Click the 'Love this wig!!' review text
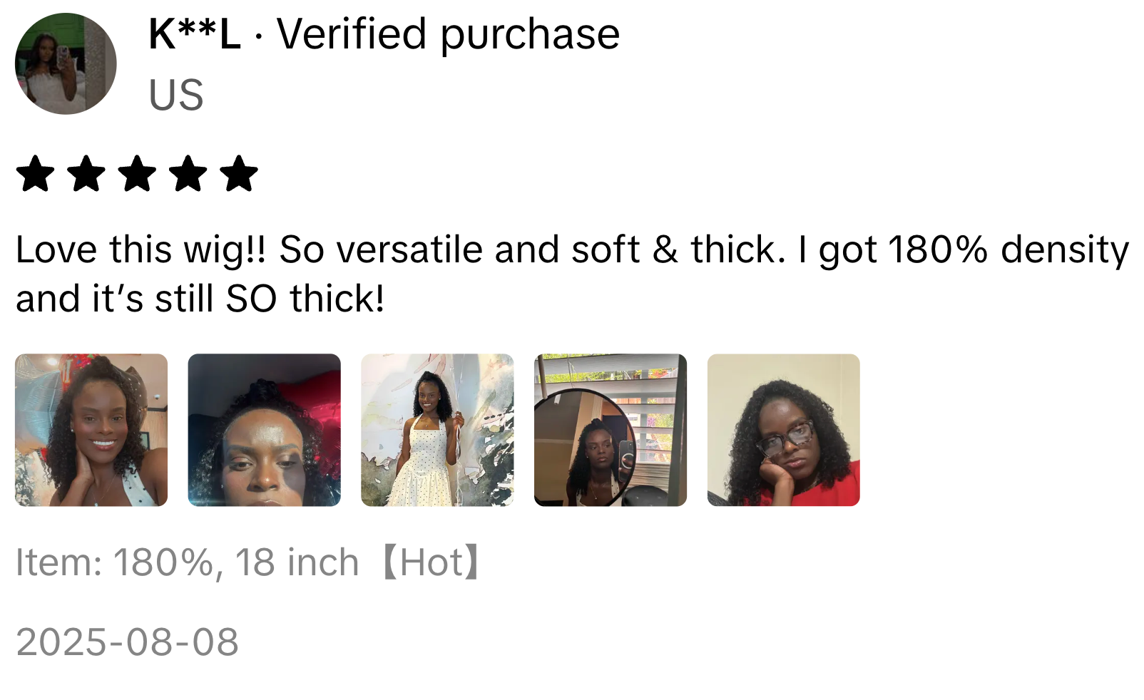This screenshot has width=1144, height=700. pos(141,251)
